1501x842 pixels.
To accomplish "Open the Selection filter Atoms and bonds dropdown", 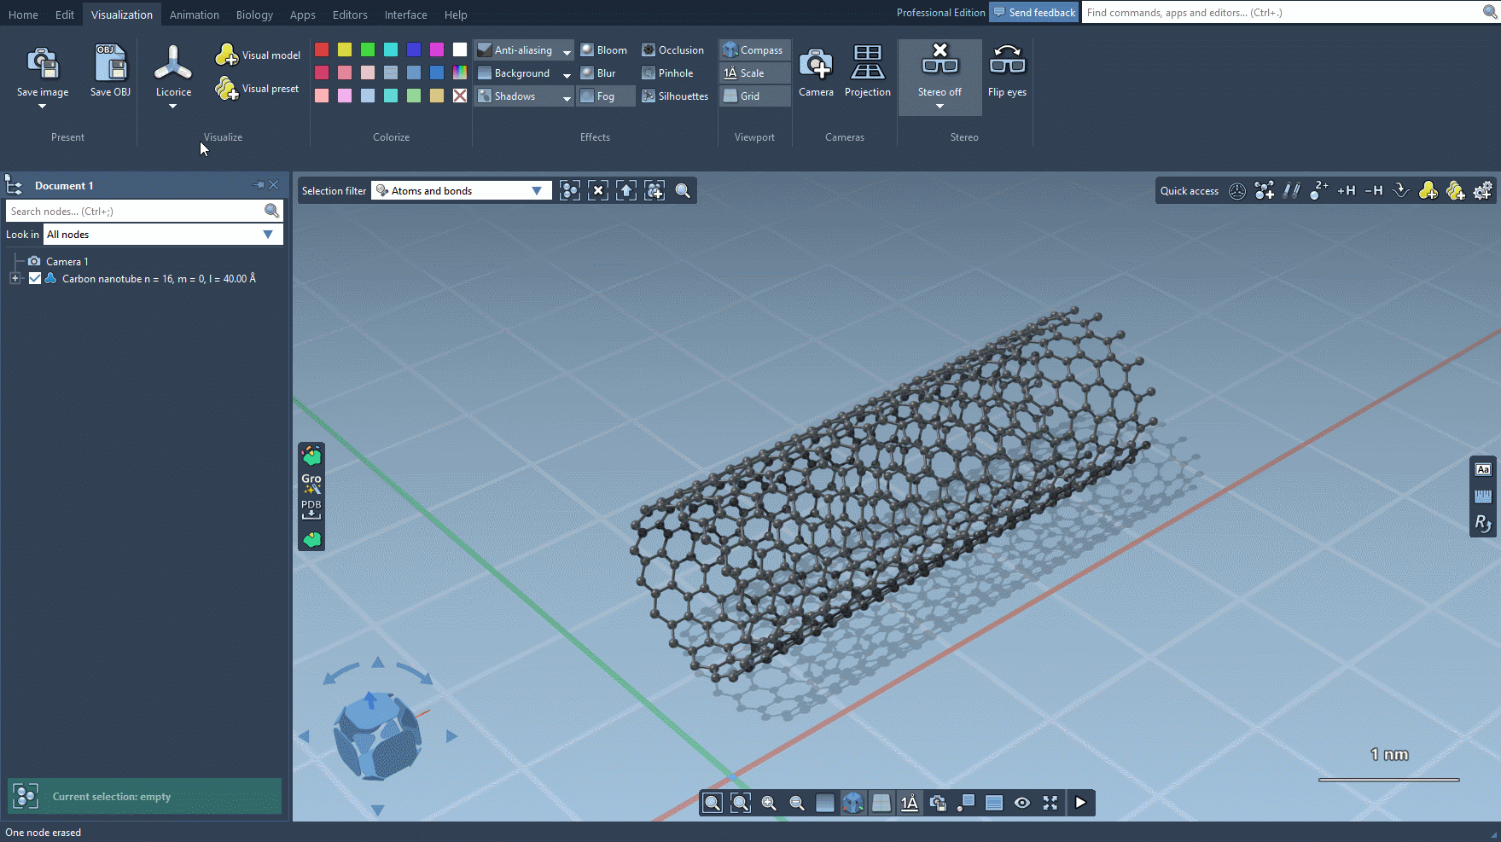I will [x=462, y=191].
